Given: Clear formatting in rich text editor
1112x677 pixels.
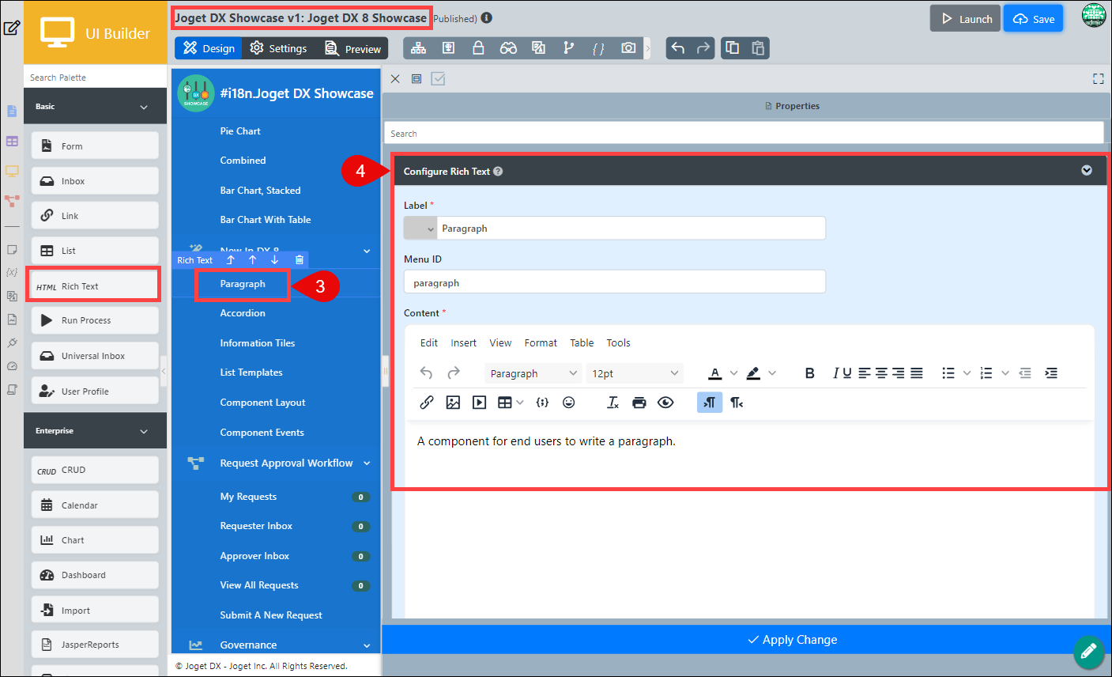Looking at the screenshot, I should pyautogui.click(x=613, y=403).
